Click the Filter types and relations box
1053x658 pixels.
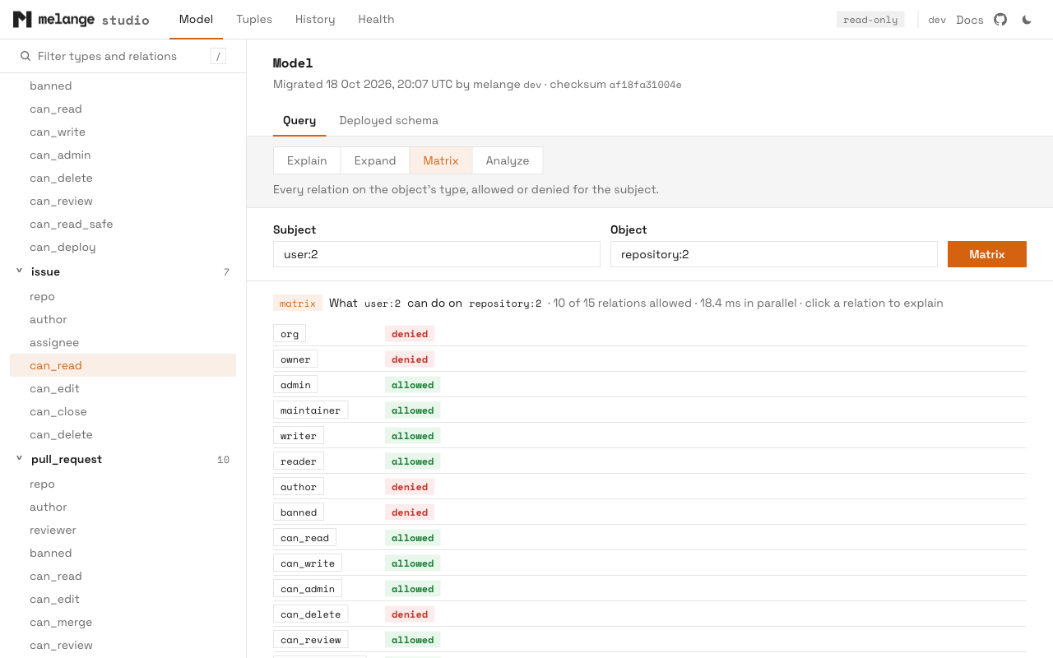pyautogui.click(x=123, y=56)
